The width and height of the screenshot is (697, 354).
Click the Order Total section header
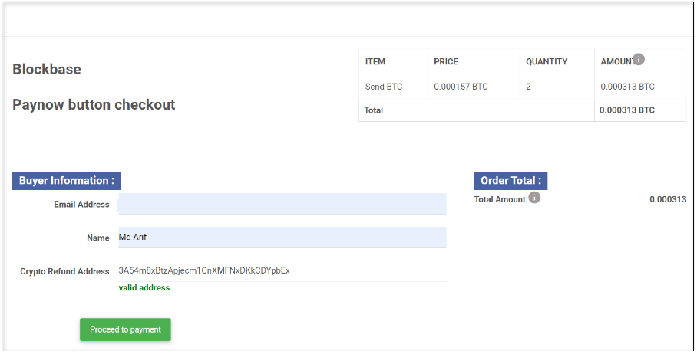[x=510, y=181]
